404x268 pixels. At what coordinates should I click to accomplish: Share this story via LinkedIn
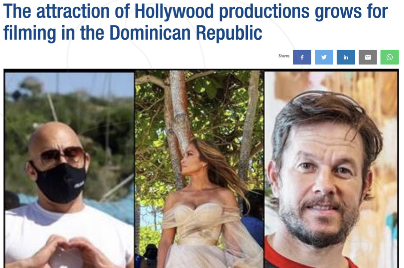[346, 57]
